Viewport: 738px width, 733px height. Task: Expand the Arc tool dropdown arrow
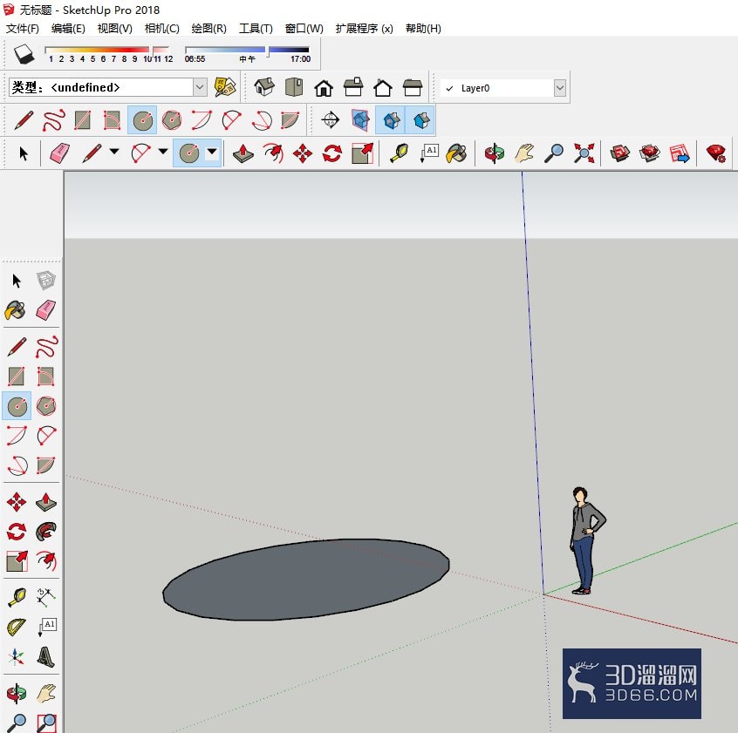click(163, 152)
